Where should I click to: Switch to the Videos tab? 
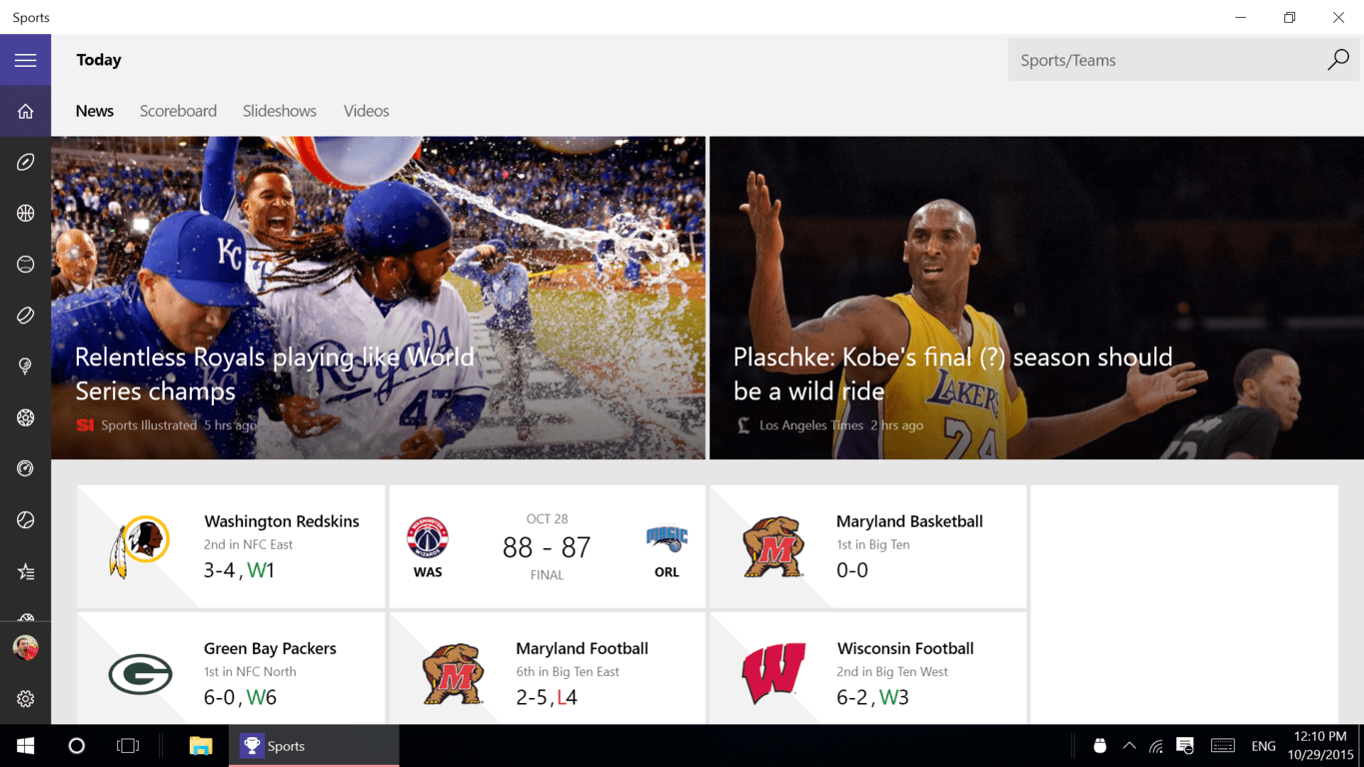pyautogui.click(x=367, y=111)
